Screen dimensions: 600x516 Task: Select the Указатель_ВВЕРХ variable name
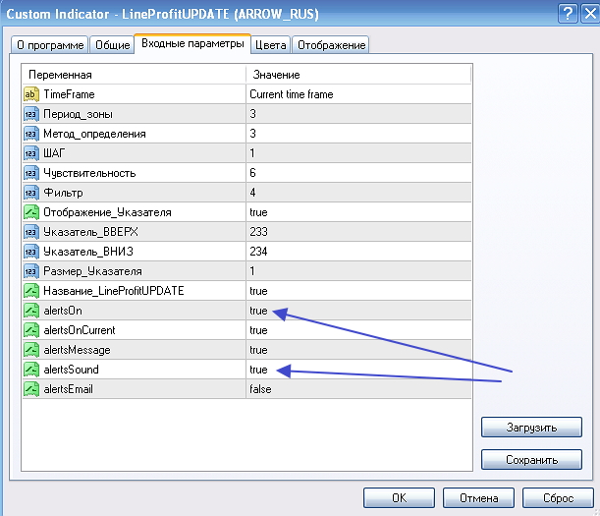90,232
